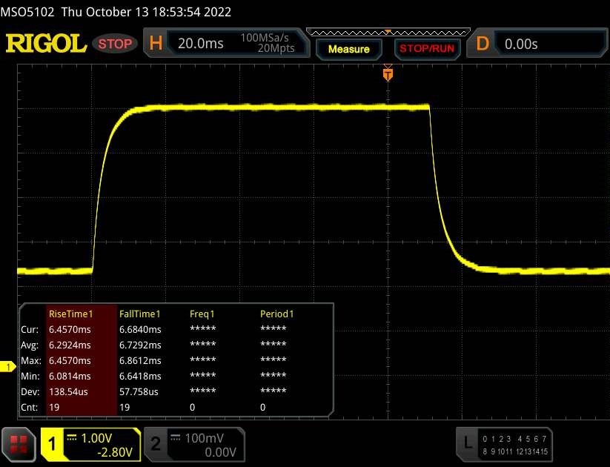Open the 0.00s delay value field
610x467 pixels.
pos(548,44)
